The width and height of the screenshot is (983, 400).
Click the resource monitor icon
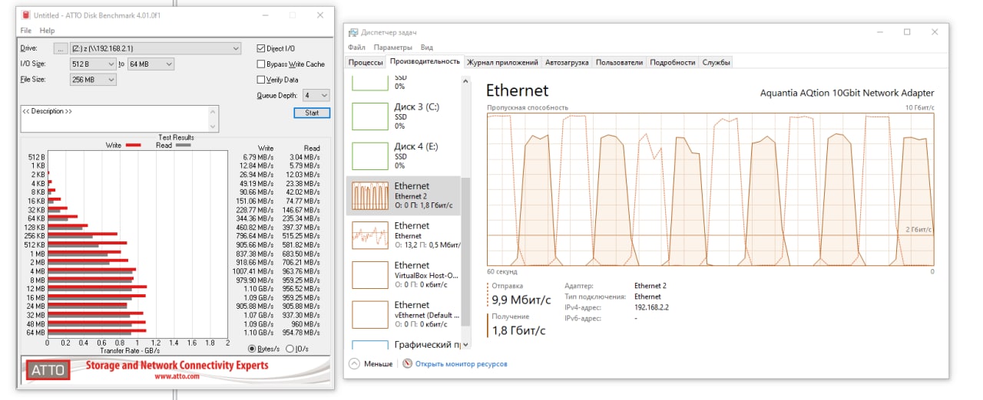tap(407, 364)
